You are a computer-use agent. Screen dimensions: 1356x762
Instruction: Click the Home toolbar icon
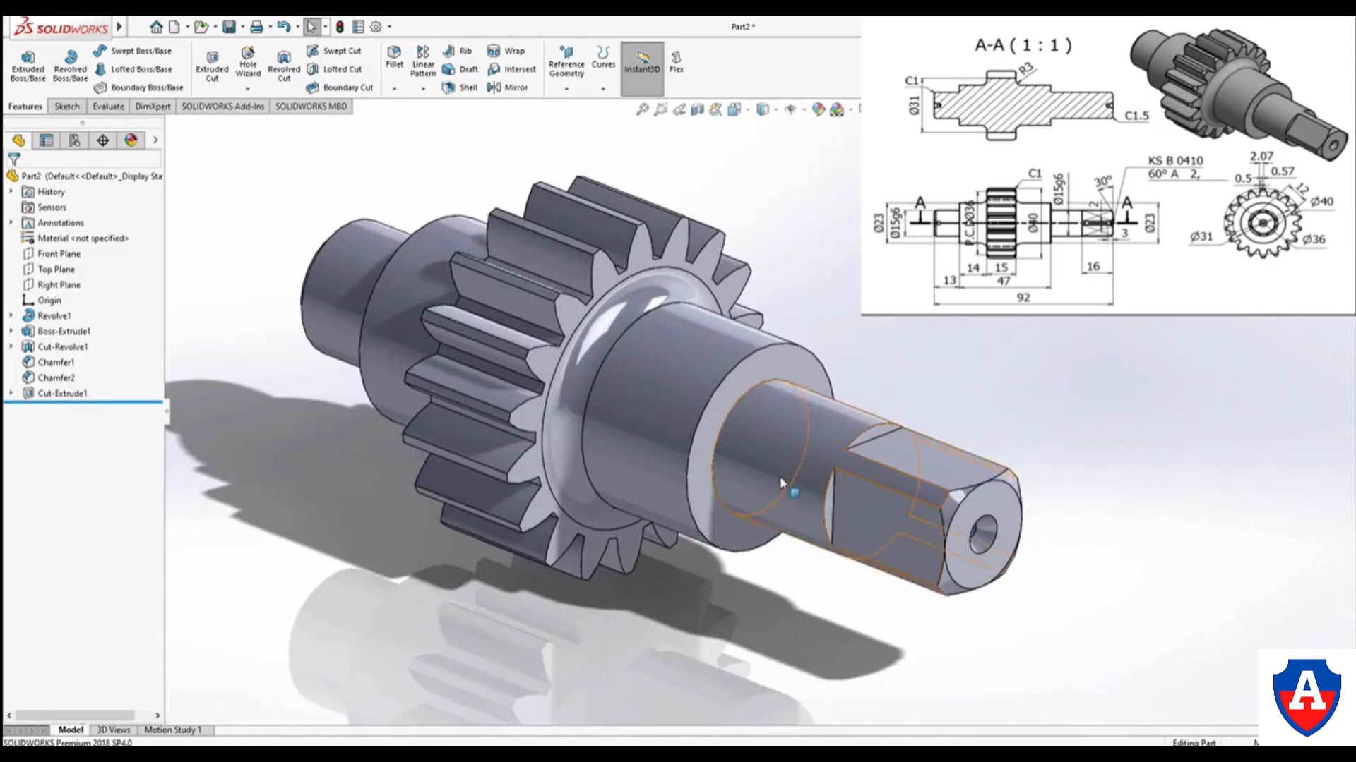pyautogui.click(x=156, y=27)
